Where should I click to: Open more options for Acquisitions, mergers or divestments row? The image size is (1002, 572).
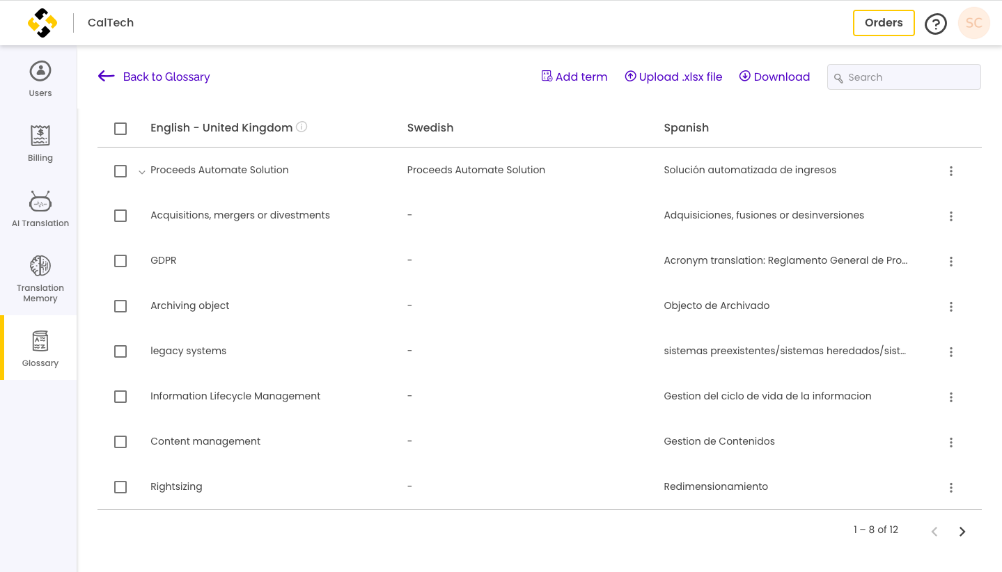[951, 216]
